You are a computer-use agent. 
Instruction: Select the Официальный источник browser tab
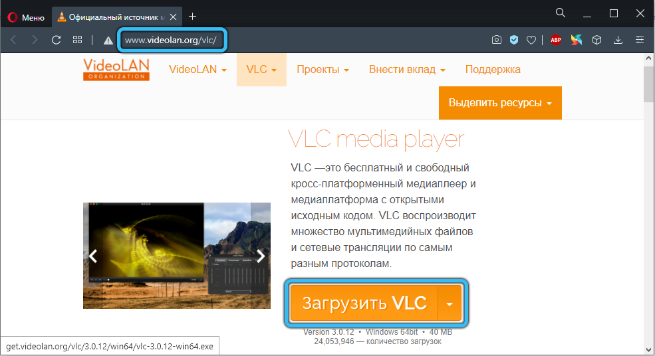click(x=117, y=17)
